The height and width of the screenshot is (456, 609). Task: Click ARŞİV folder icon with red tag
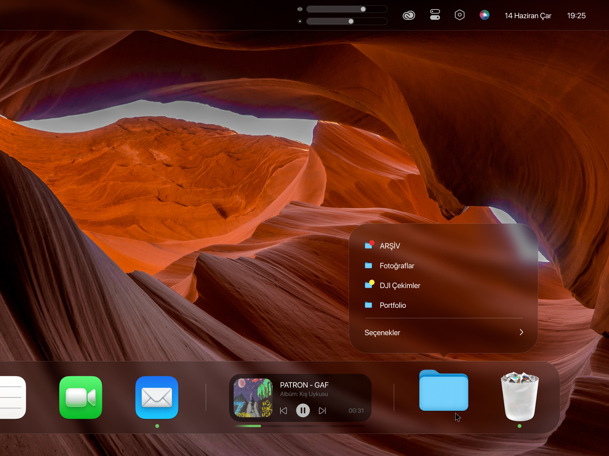pyautogui.click(x=369, y=245)
